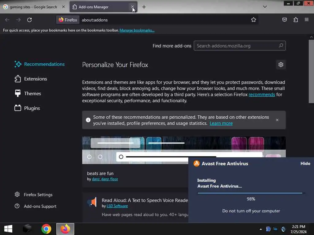The image size is (314, 235).
Task: Open the black cube app in taskbar
Action: tap(27, 229)
